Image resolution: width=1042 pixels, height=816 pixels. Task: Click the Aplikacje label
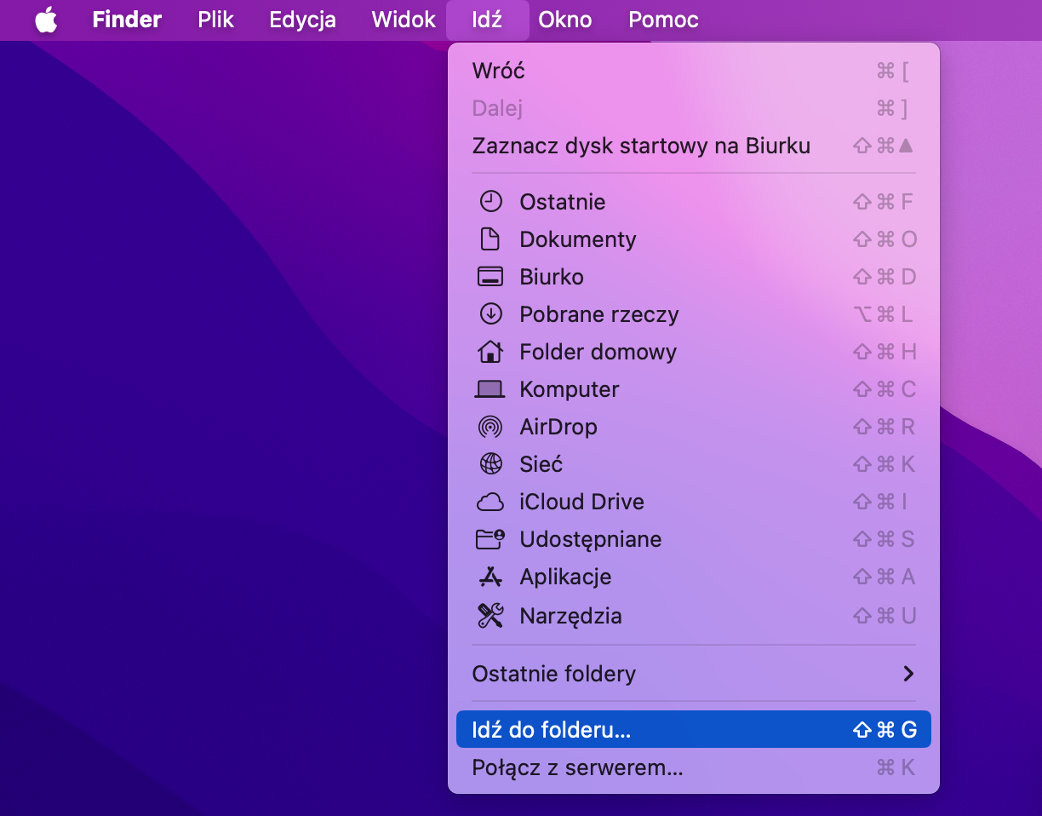pos(566,577)
